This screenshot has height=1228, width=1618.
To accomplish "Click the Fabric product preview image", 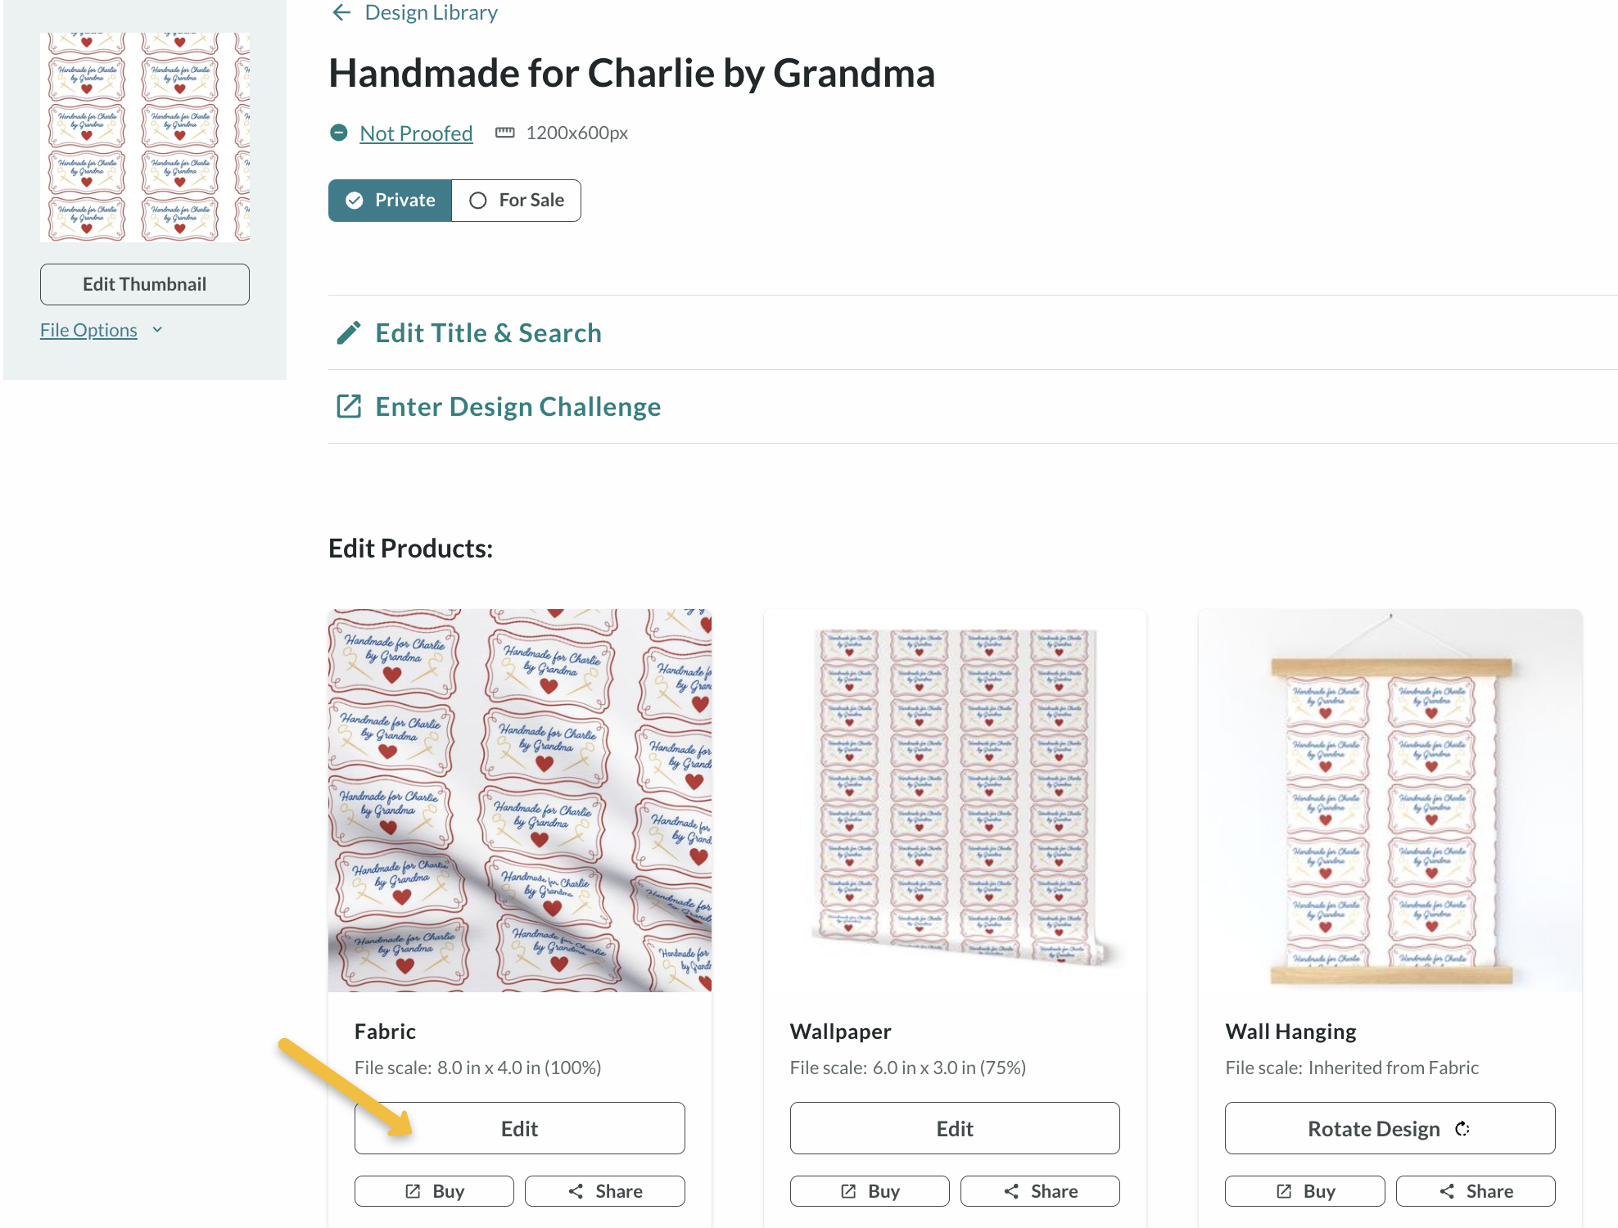I will [520, 800].
